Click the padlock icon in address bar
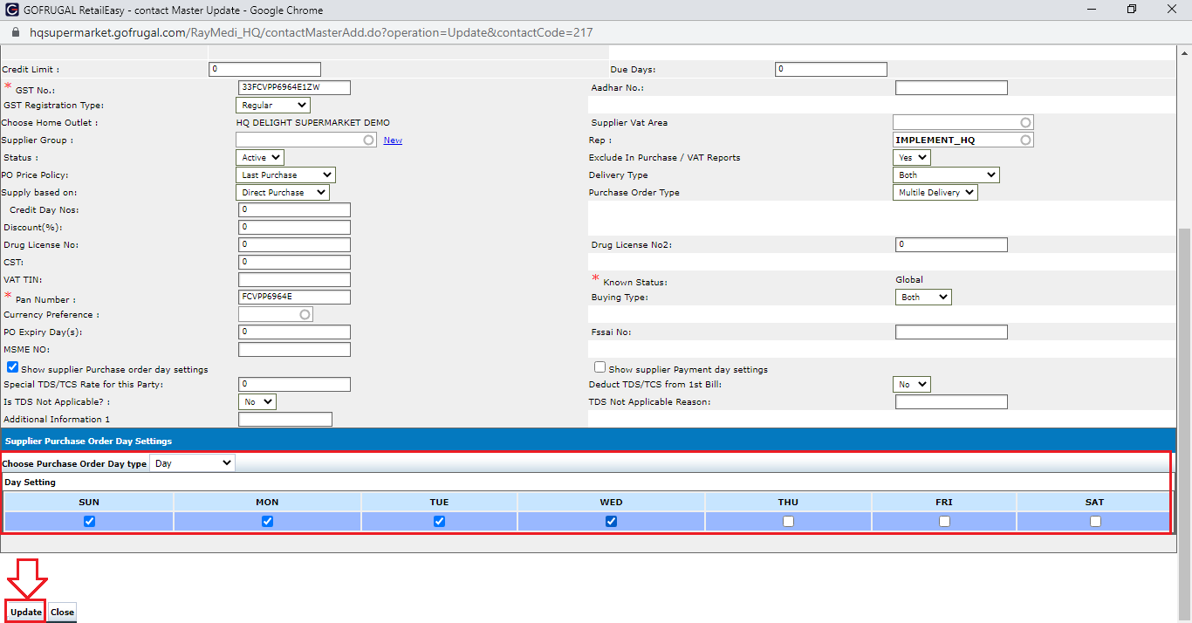The width and height of the screenshot is (1192, 623). tap(15, 32)
